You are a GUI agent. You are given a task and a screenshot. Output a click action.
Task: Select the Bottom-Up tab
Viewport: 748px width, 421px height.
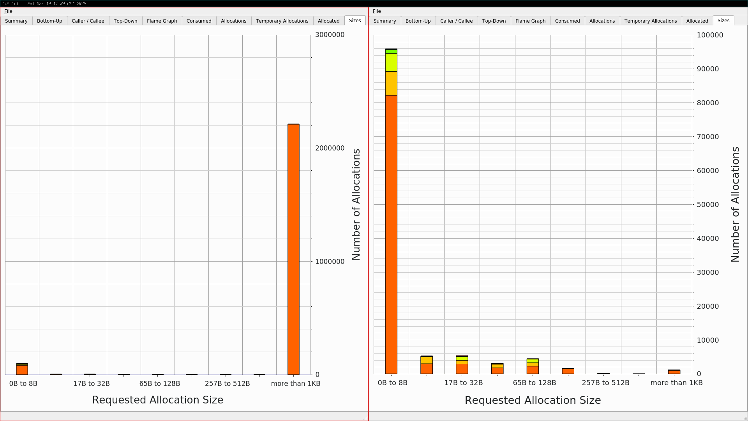pyautogui.click(x=49, y=21)
